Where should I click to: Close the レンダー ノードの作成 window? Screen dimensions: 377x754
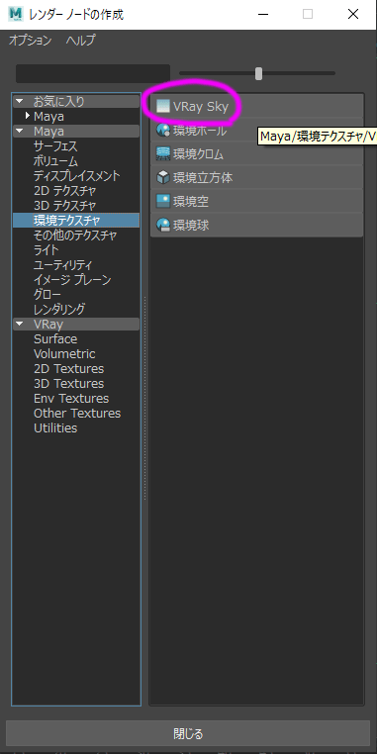pos(353,15)
